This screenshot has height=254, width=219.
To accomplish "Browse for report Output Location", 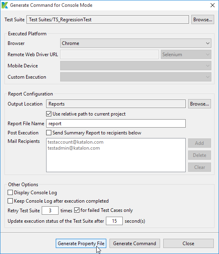I will click(x=199, y=104).
